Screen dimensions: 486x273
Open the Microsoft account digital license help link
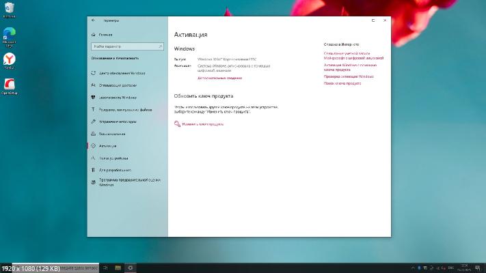pos(353,56)
